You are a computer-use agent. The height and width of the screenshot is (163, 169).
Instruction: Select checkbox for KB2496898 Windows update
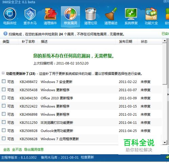[4, 114]
